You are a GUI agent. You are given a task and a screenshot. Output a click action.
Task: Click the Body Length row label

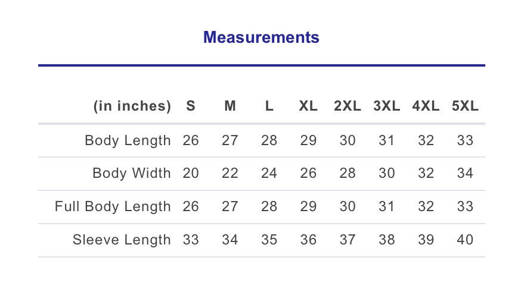(x=128, y=141)
